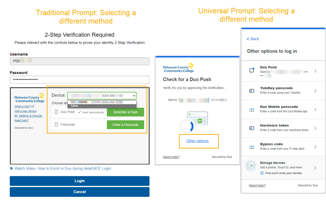Open the Device dropdown
This screenshot has width=326, height=202.
(102, 96)
